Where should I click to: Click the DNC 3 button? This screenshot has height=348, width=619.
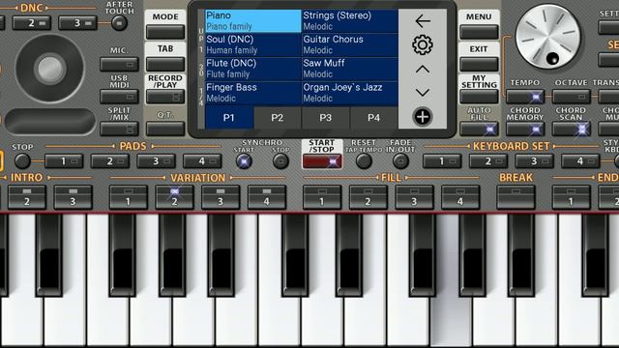point(77,23)
